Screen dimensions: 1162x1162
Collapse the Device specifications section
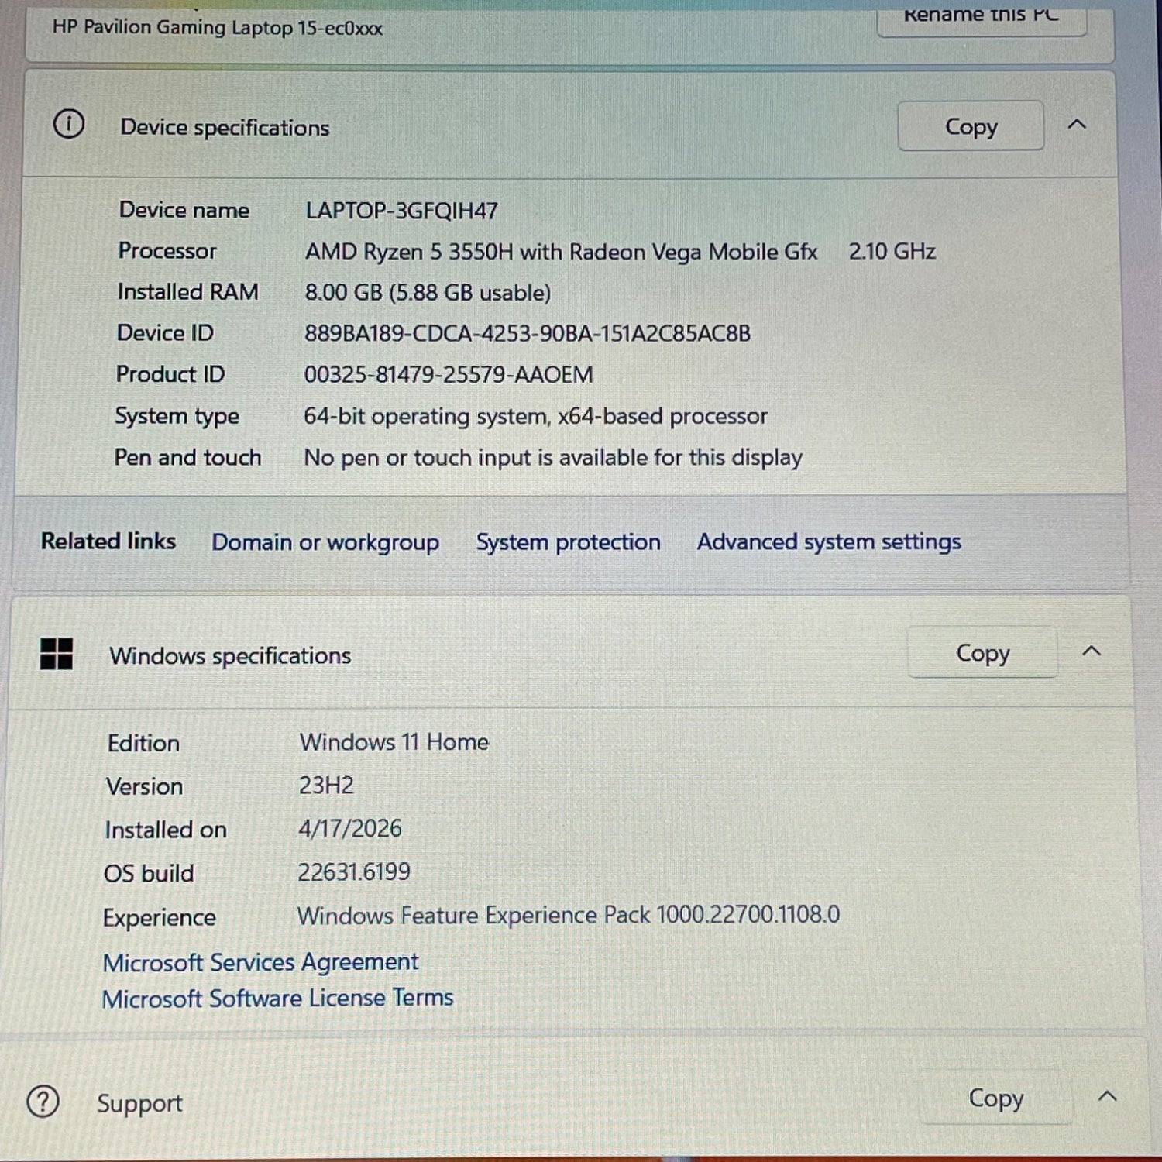point(1077,124)
